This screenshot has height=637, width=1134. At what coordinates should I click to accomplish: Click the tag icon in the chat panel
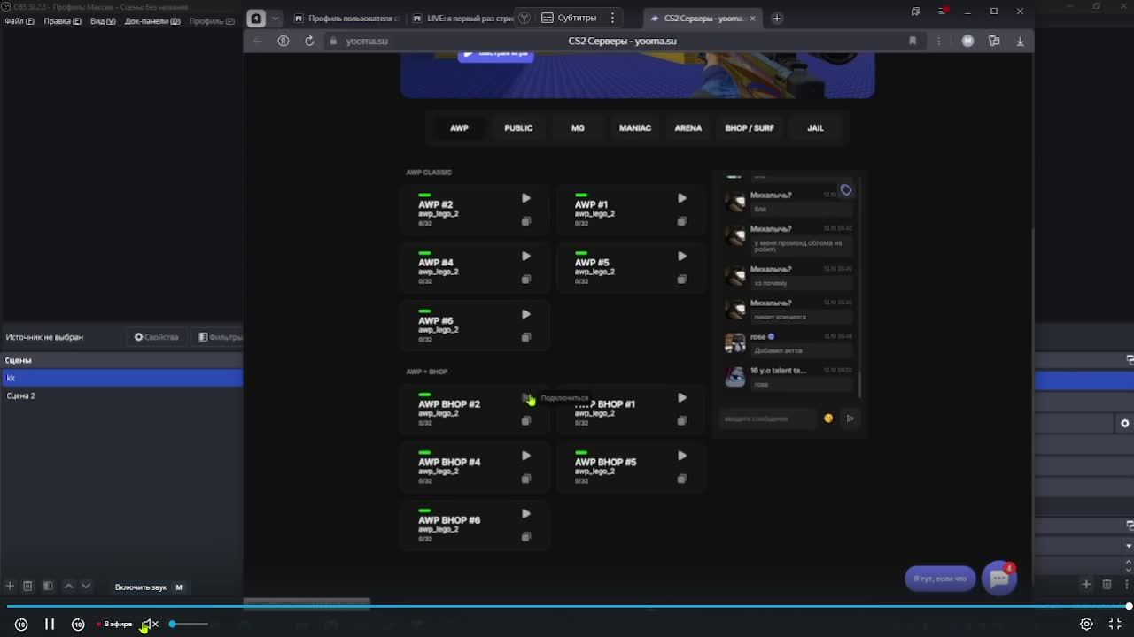[846, 190]
